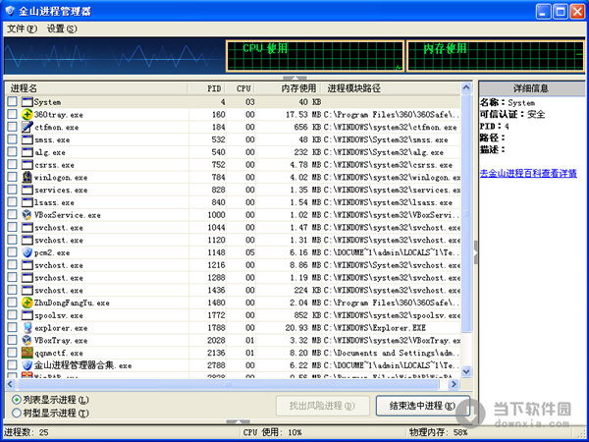Sort by 进程名 column header
This screenshot has width=589, height=442.
97,88
